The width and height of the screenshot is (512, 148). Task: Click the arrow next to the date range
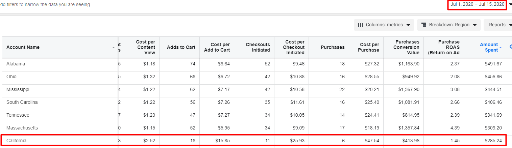[x=510, y=4]
